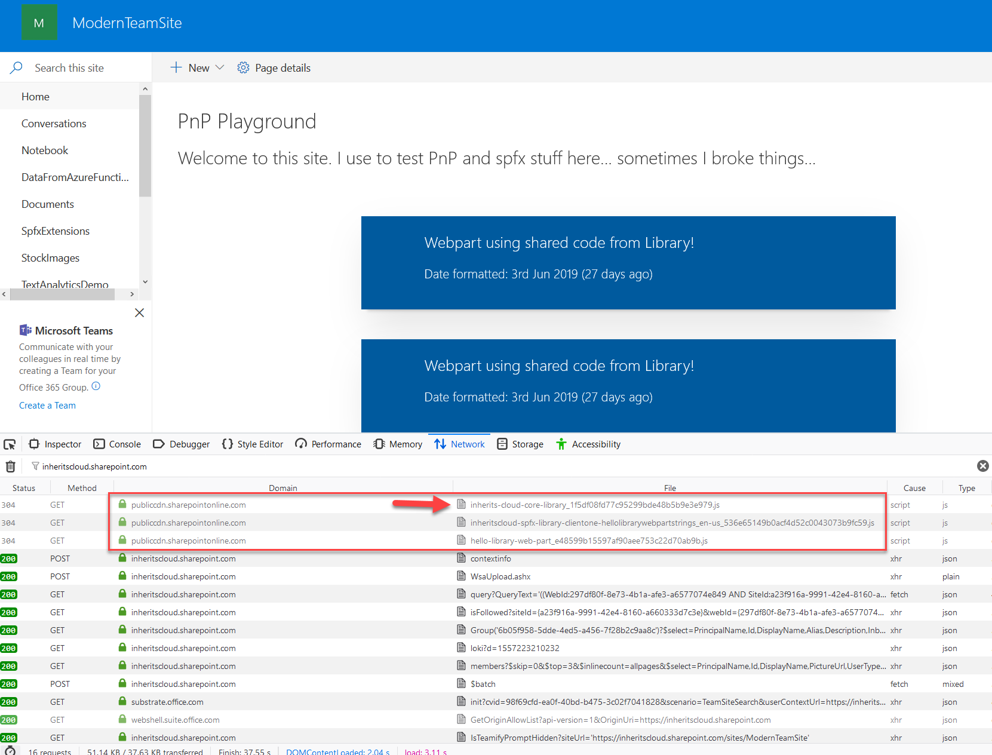Expand the New dropdown chevron
The height and width of the screenshot is (755, 992).
[220, 67]
